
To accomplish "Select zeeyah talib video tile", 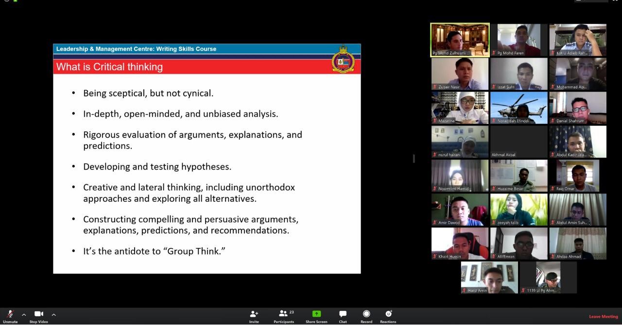I will pos(518,210).
